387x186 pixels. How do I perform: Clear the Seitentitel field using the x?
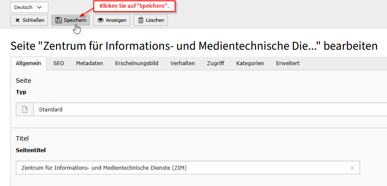click(x=352, y=168)
